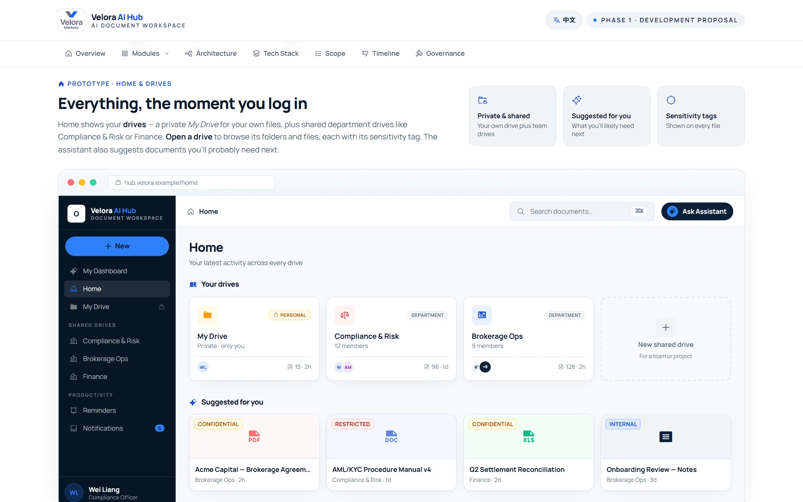
Task: Click the AM member avatar
Action: coord(348,367)
